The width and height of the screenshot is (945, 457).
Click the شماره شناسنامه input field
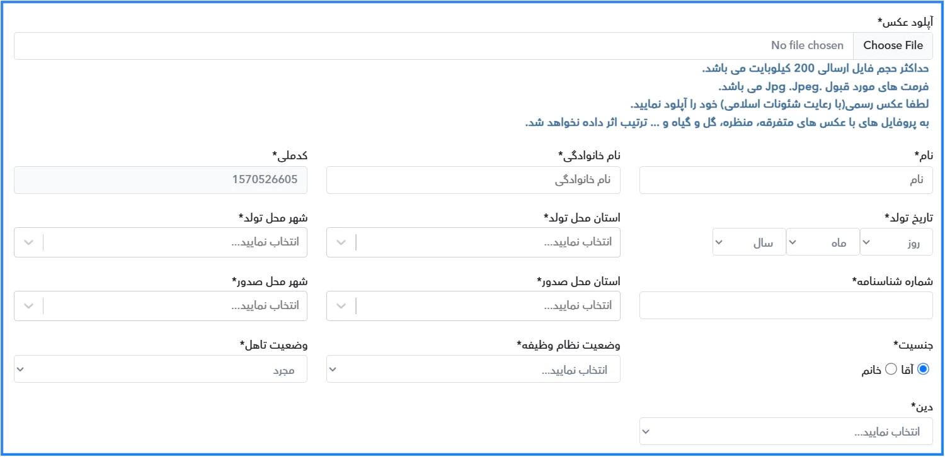pyautogui.click(x=786, y=306)
